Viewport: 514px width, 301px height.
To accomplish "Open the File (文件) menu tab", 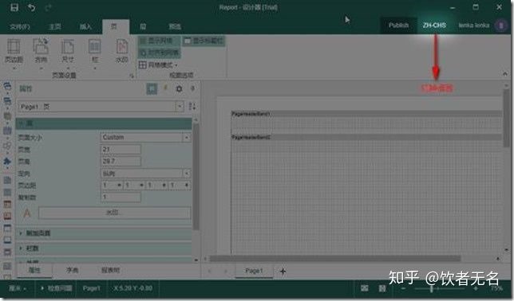I will 20,26.
